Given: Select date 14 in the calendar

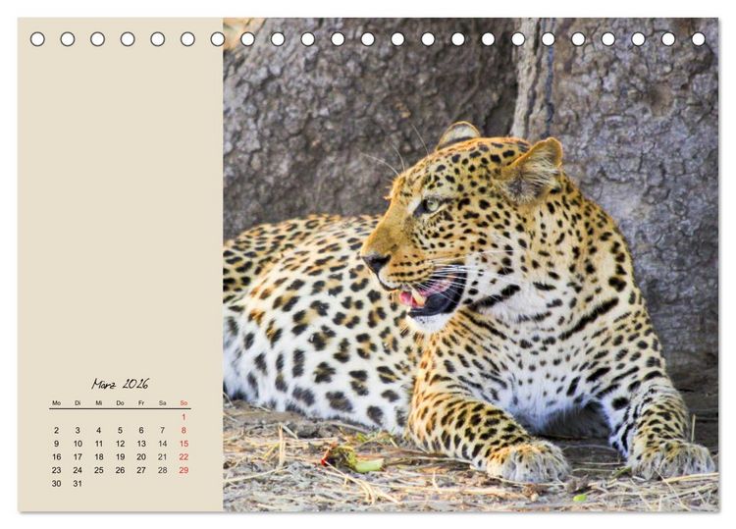Looking at the screenshot, I should click(x=162, y=444).
